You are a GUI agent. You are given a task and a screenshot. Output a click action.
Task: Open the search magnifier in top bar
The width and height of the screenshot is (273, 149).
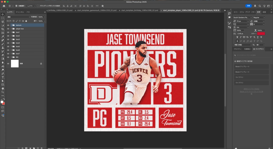pos(260,6)
